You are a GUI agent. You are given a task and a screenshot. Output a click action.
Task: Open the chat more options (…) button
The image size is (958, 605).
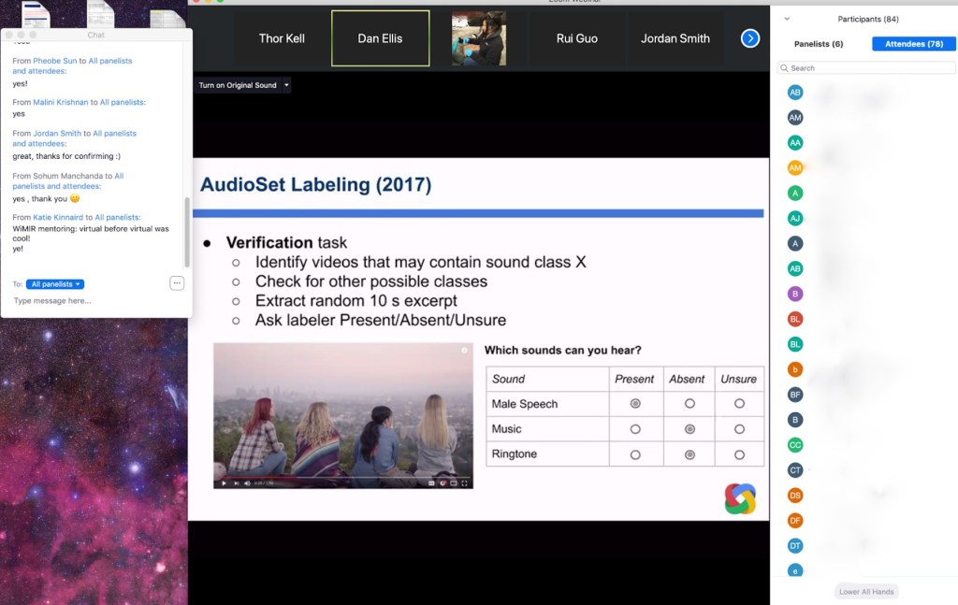point(177,282)
